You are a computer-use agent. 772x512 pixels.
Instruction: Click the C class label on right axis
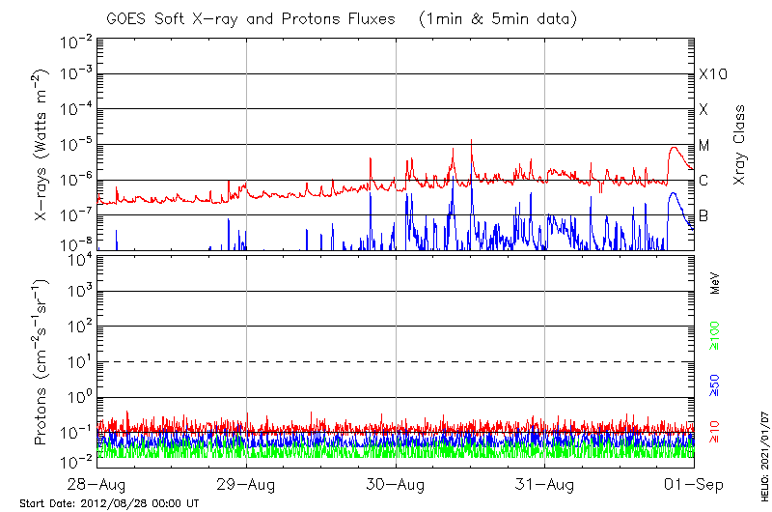pyautogui.click(x=704, y=181)
